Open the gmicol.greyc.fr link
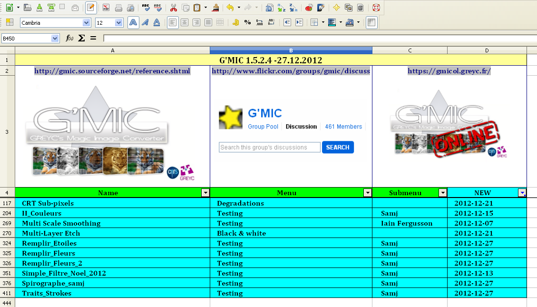Image resolution: width=537 pixels, height=307 pixels. click(x=449, y=71)
